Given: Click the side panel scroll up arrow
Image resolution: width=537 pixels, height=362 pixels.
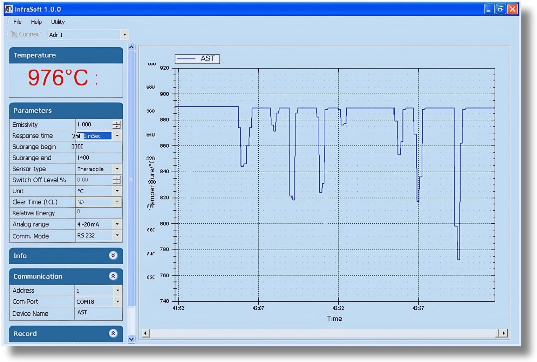Looking at the screenshot, I should pos(131,47).
